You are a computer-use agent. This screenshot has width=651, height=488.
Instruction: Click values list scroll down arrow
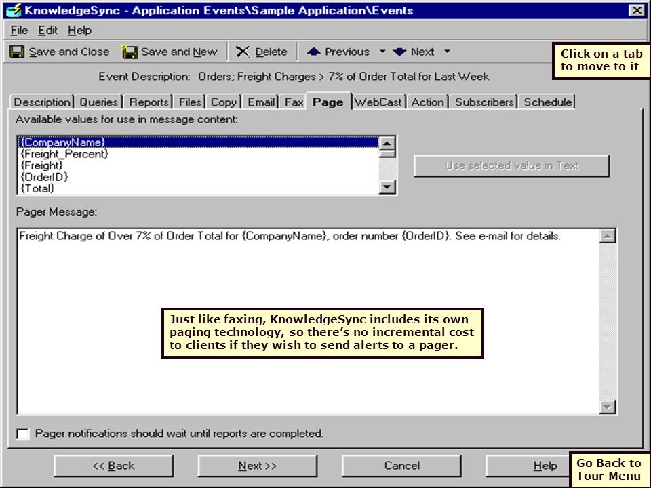387,187
